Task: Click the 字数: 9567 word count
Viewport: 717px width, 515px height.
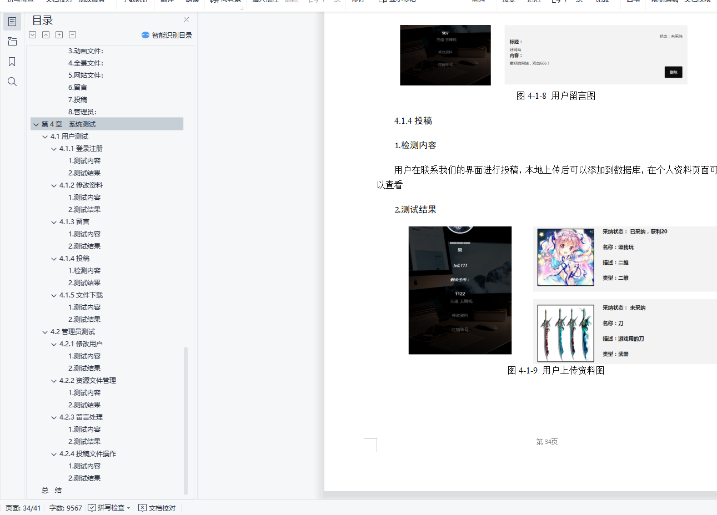Action: 66,508
